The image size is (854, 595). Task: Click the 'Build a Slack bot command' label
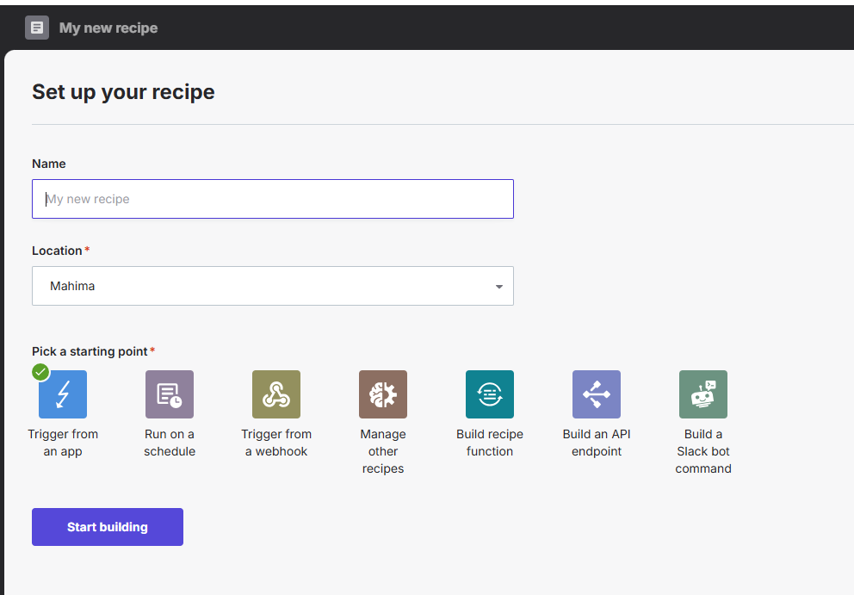[703, 451]
